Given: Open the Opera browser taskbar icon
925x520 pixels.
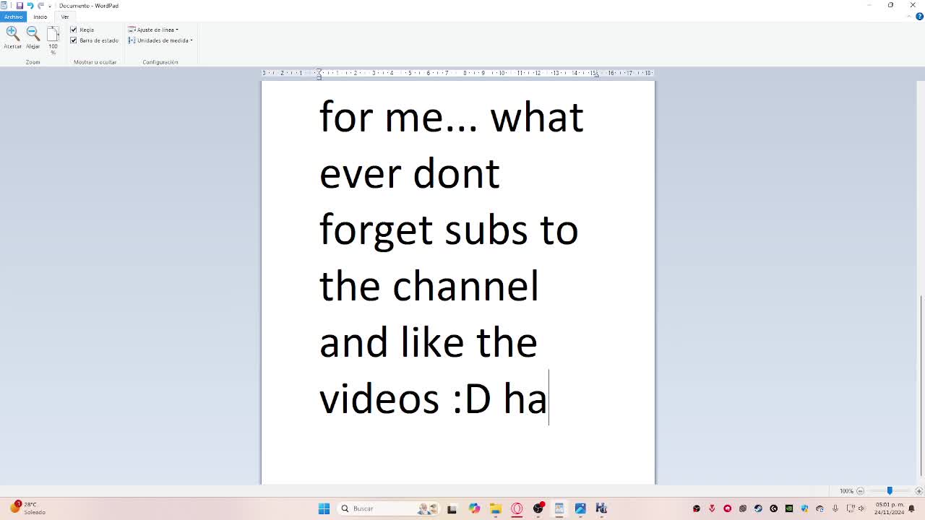Looking at the screenshot, I should [517, 508].
